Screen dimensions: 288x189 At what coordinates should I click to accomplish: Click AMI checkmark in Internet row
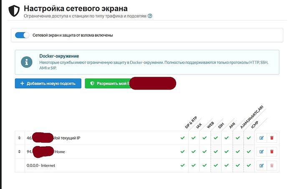tap(227, 165)
